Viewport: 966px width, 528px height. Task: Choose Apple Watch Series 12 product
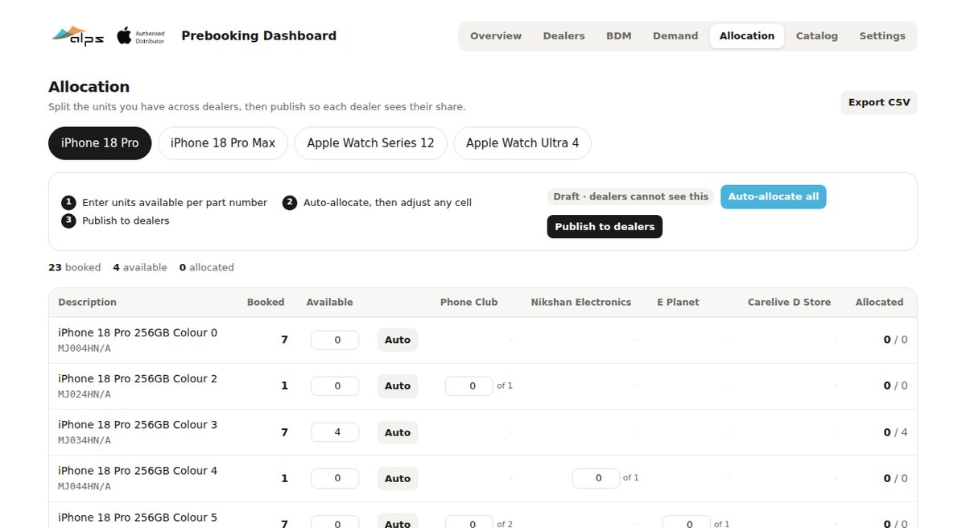(370, 143)
